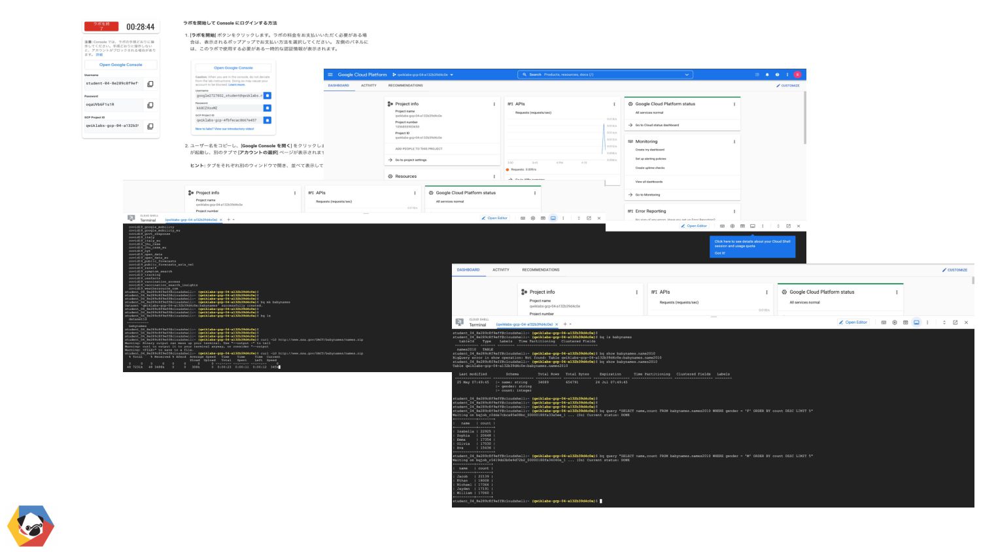Click blue copy button beside google2727032 username

click(267, 95)
